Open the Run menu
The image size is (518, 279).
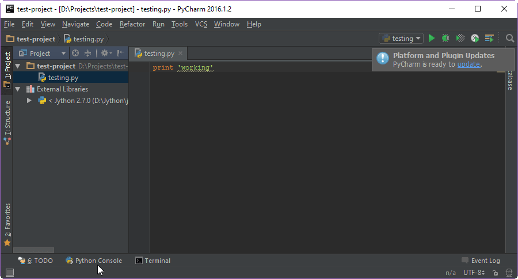click(x=158, y=24)
